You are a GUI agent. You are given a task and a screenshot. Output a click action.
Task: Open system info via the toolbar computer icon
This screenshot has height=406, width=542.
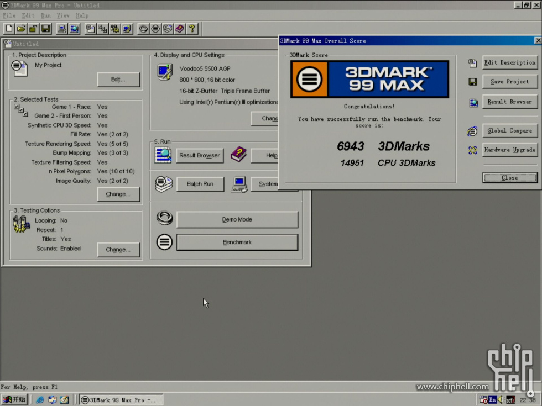(x=62, y=29)
